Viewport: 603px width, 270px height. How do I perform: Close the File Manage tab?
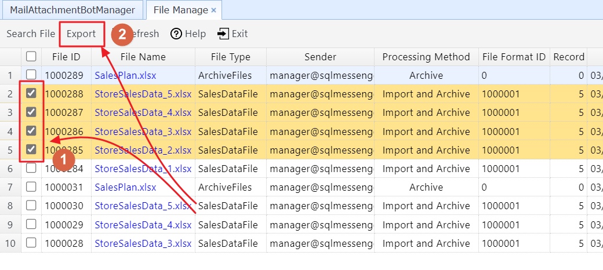pyautogui.click(x=213, y=10)
